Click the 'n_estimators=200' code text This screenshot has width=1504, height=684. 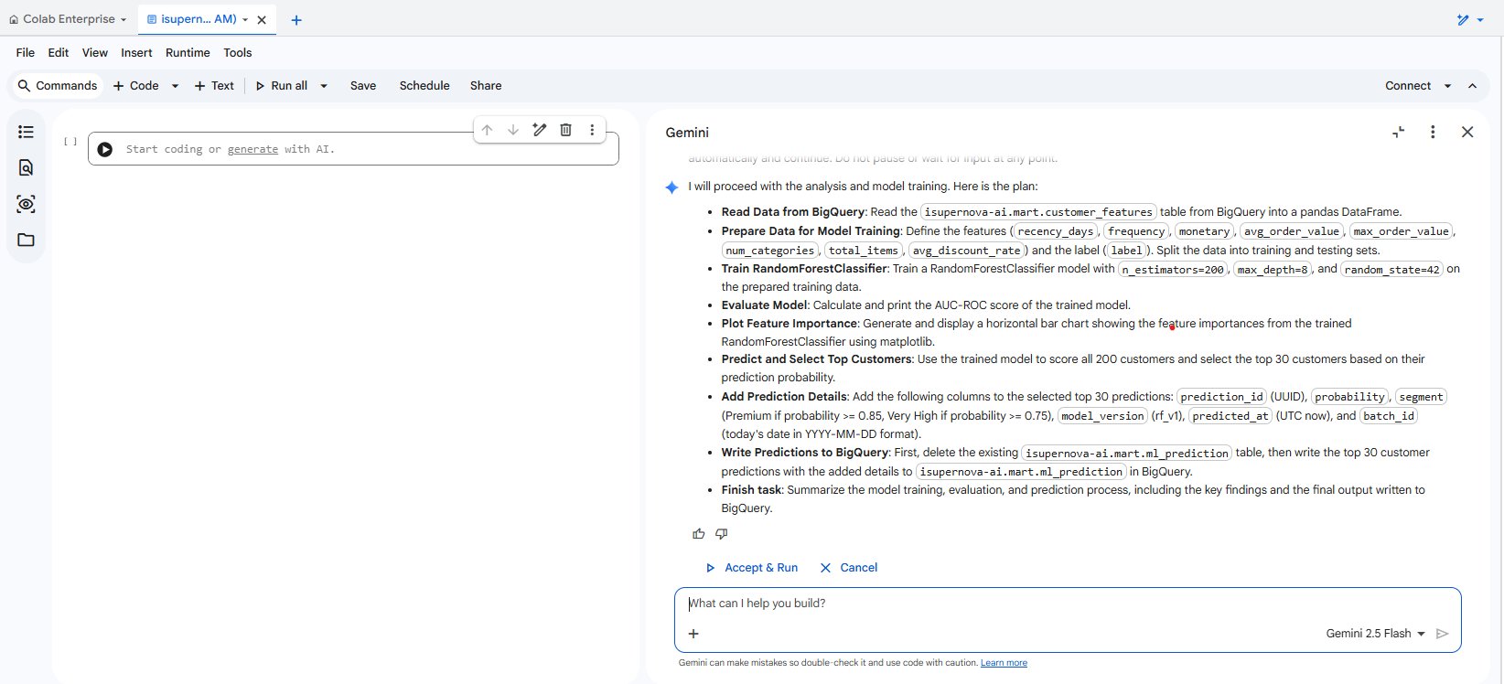click(x=1173, y=269)
